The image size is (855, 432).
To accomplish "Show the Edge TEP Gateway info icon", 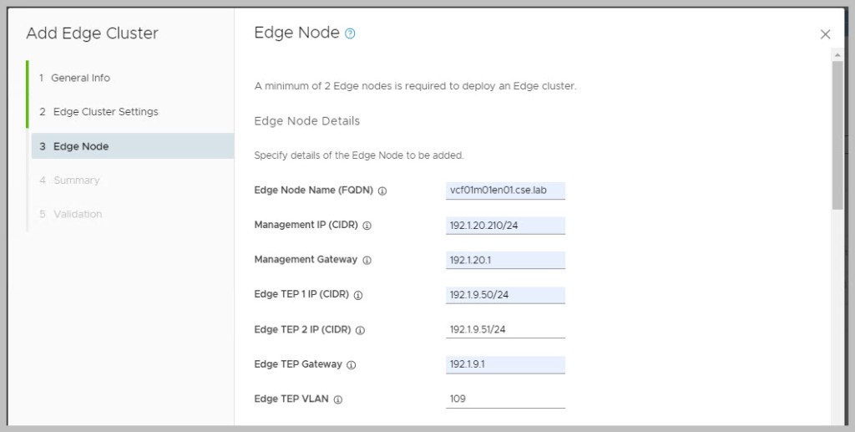I will point(352,365).
